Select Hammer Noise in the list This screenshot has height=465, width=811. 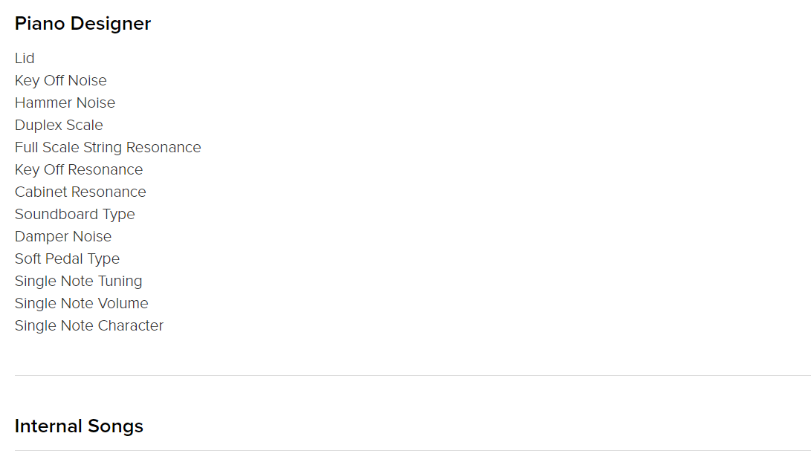(65, 103)
